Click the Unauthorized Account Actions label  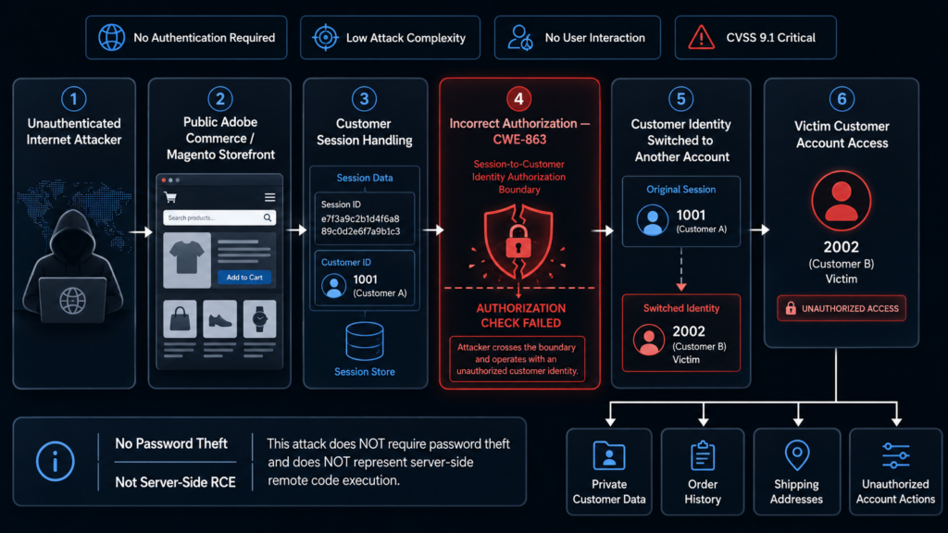point(895,492)
